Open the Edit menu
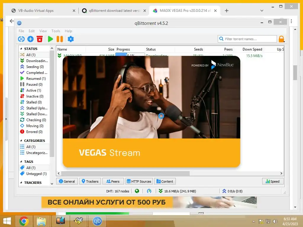The height and width of the screenshot is (227, 303). point(31,31)
